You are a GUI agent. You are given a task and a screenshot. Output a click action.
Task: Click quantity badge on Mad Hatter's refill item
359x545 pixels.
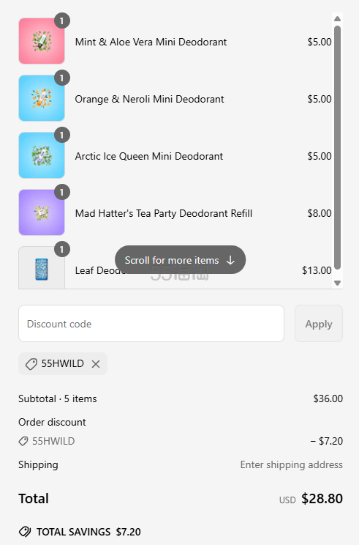click(62, 192)
